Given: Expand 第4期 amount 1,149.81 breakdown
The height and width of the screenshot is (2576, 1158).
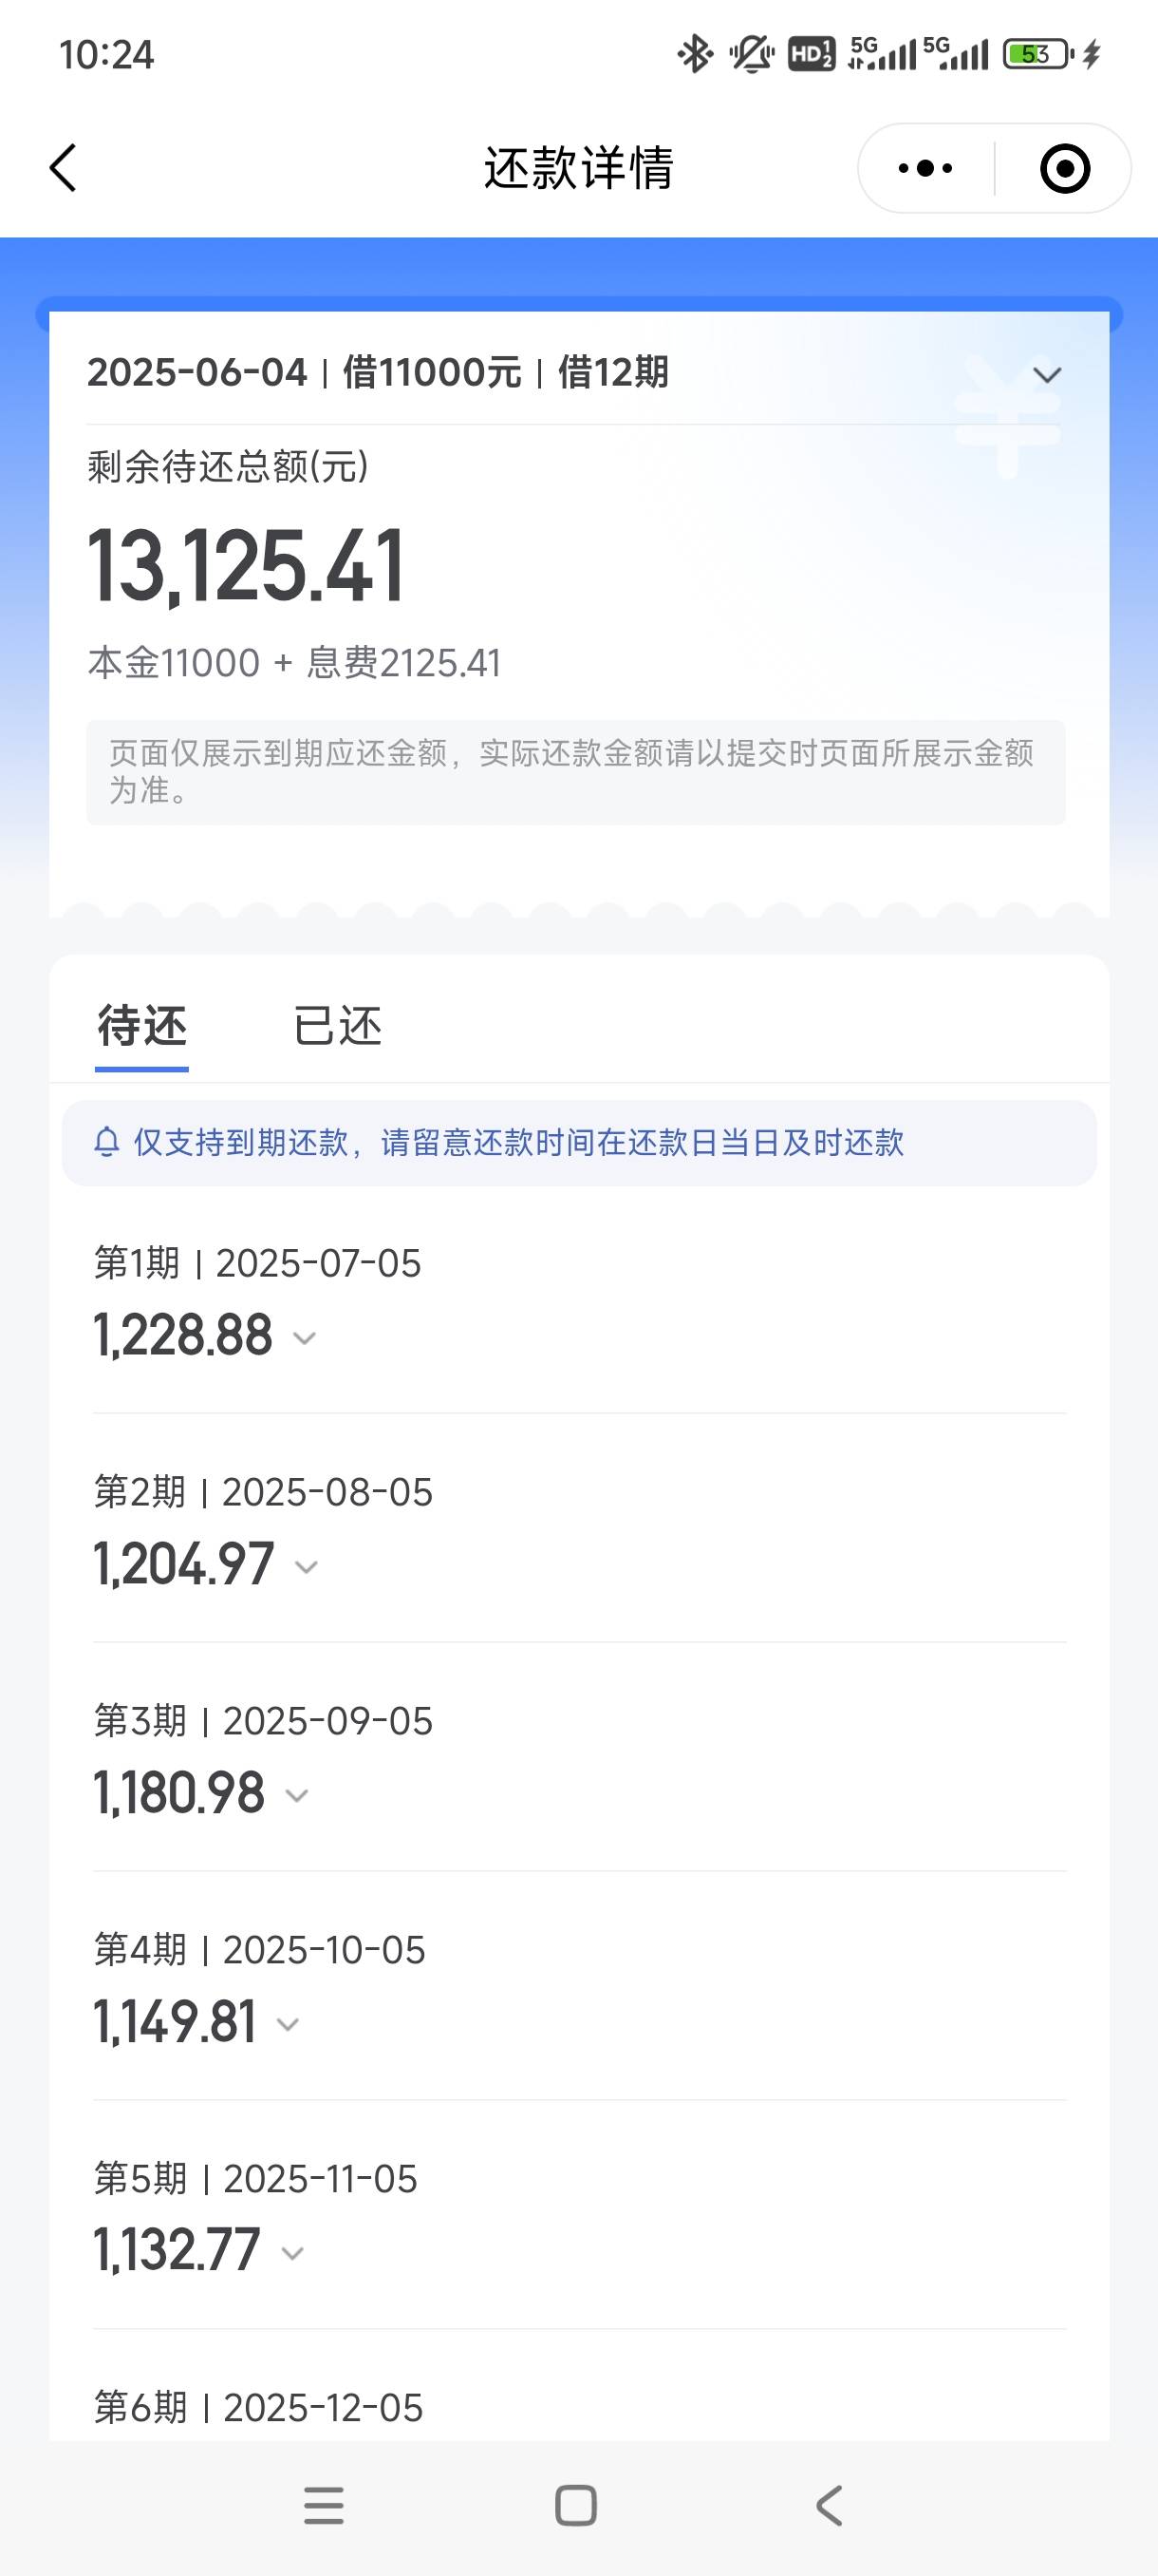Looking at the screenshot, I should pyautogui.click(x=288, y=2025).
